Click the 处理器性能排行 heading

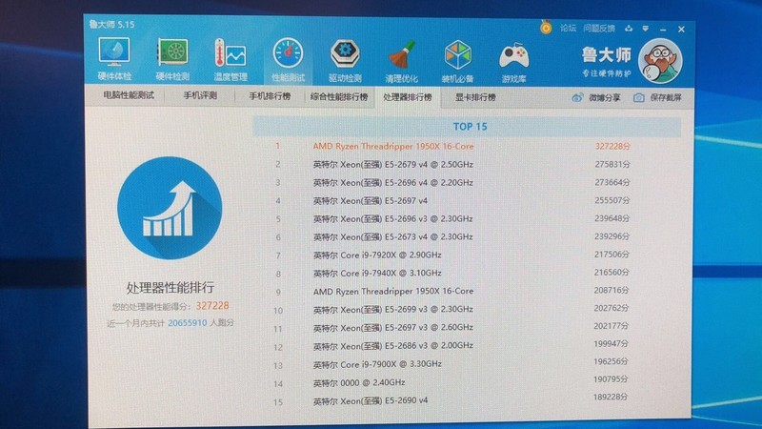point(170,288)
